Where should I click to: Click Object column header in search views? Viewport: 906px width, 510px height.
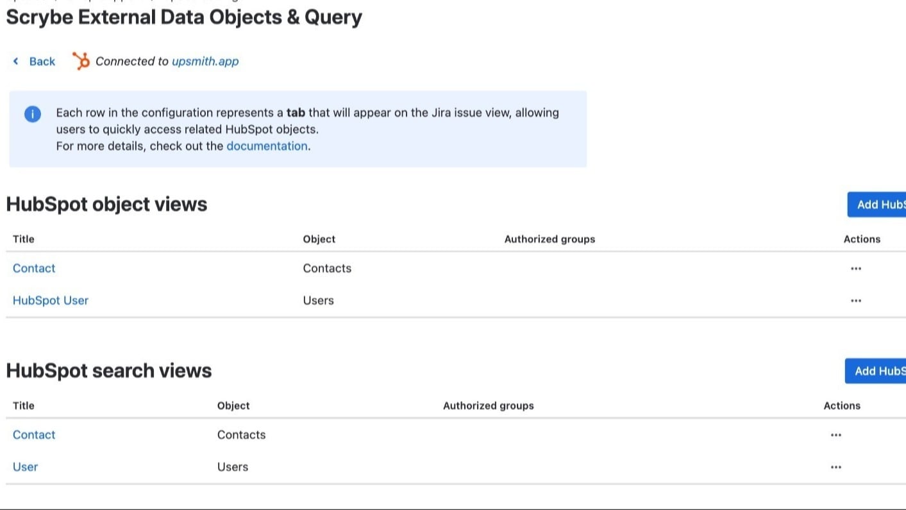click(233, 405)
